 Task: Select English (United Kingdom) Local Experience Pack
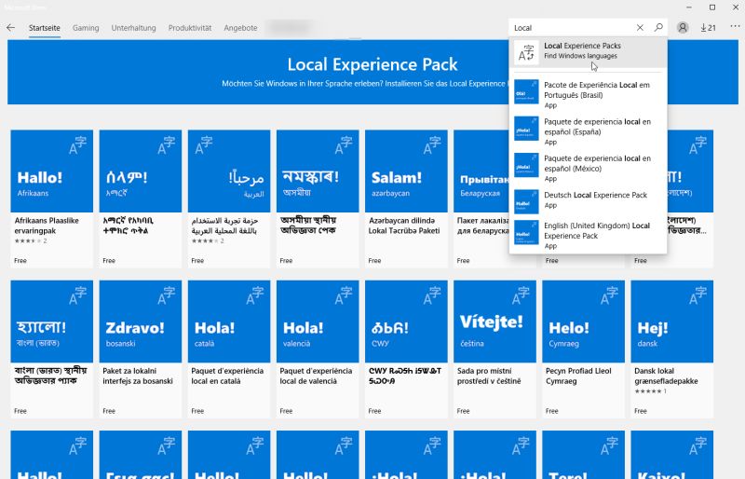[588, 235]
